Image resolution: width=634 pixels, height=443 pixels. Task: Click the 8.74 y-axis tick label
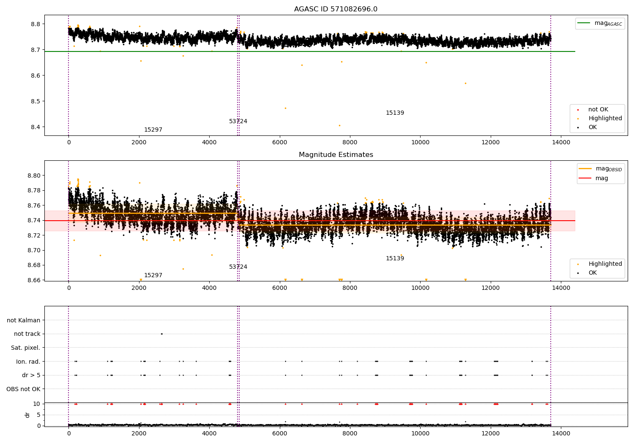(34, 220)
